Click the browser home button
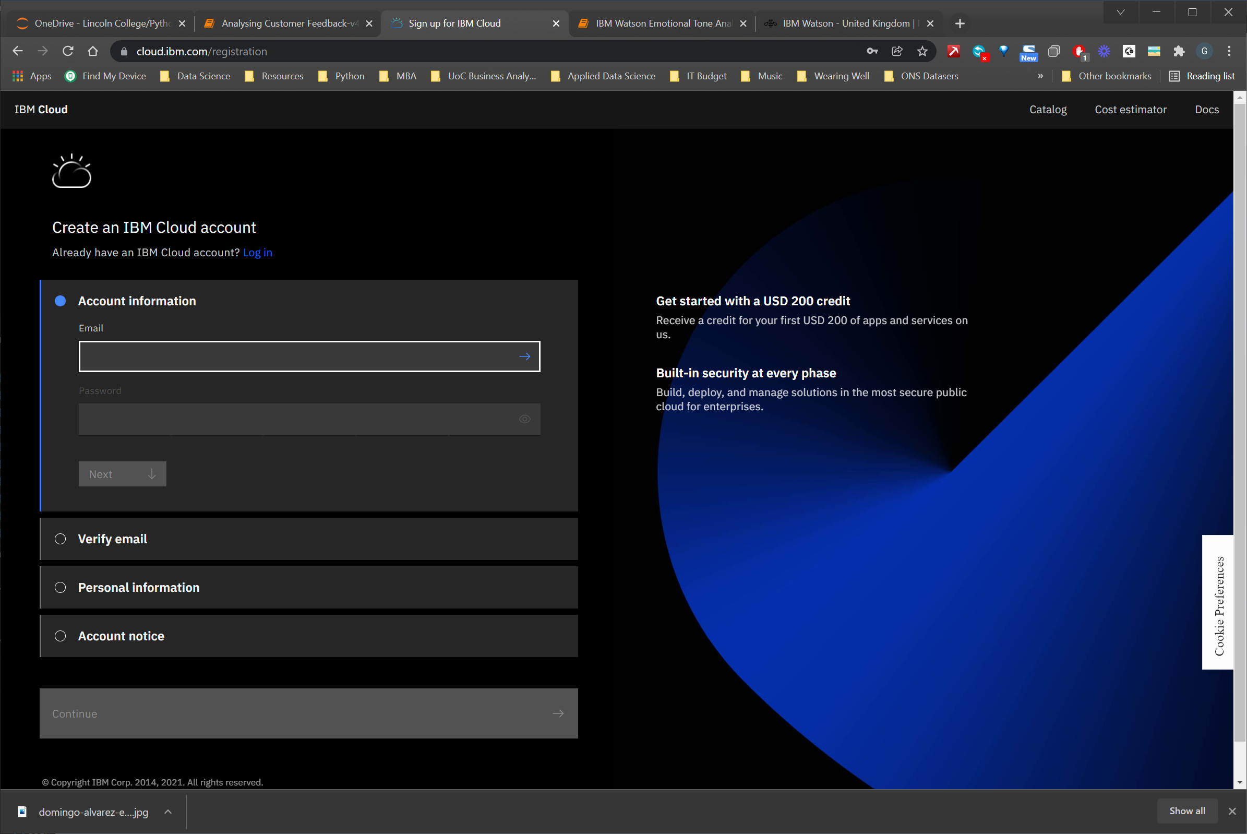The width and height of the screenshot is (1247, 834). [93, 51]
